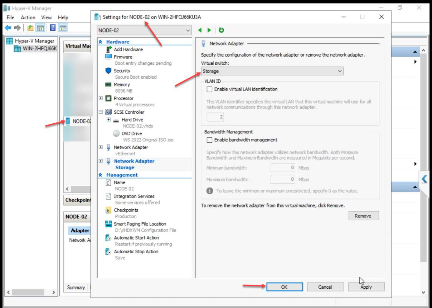Image resolution: width=432 pixels, height=308 pixels.
Task: Select the Automatic Stop Action icon
Action: tap(108, 251)
